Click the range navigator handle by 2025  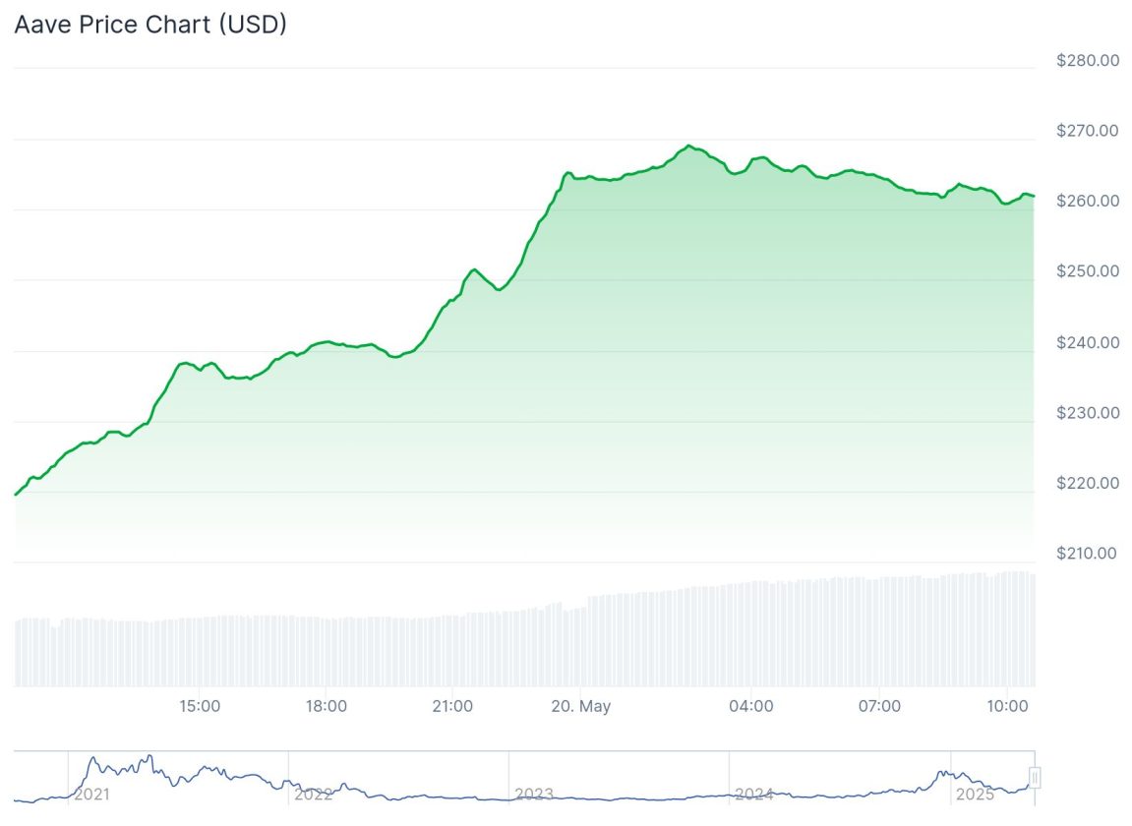(1035, 778)
